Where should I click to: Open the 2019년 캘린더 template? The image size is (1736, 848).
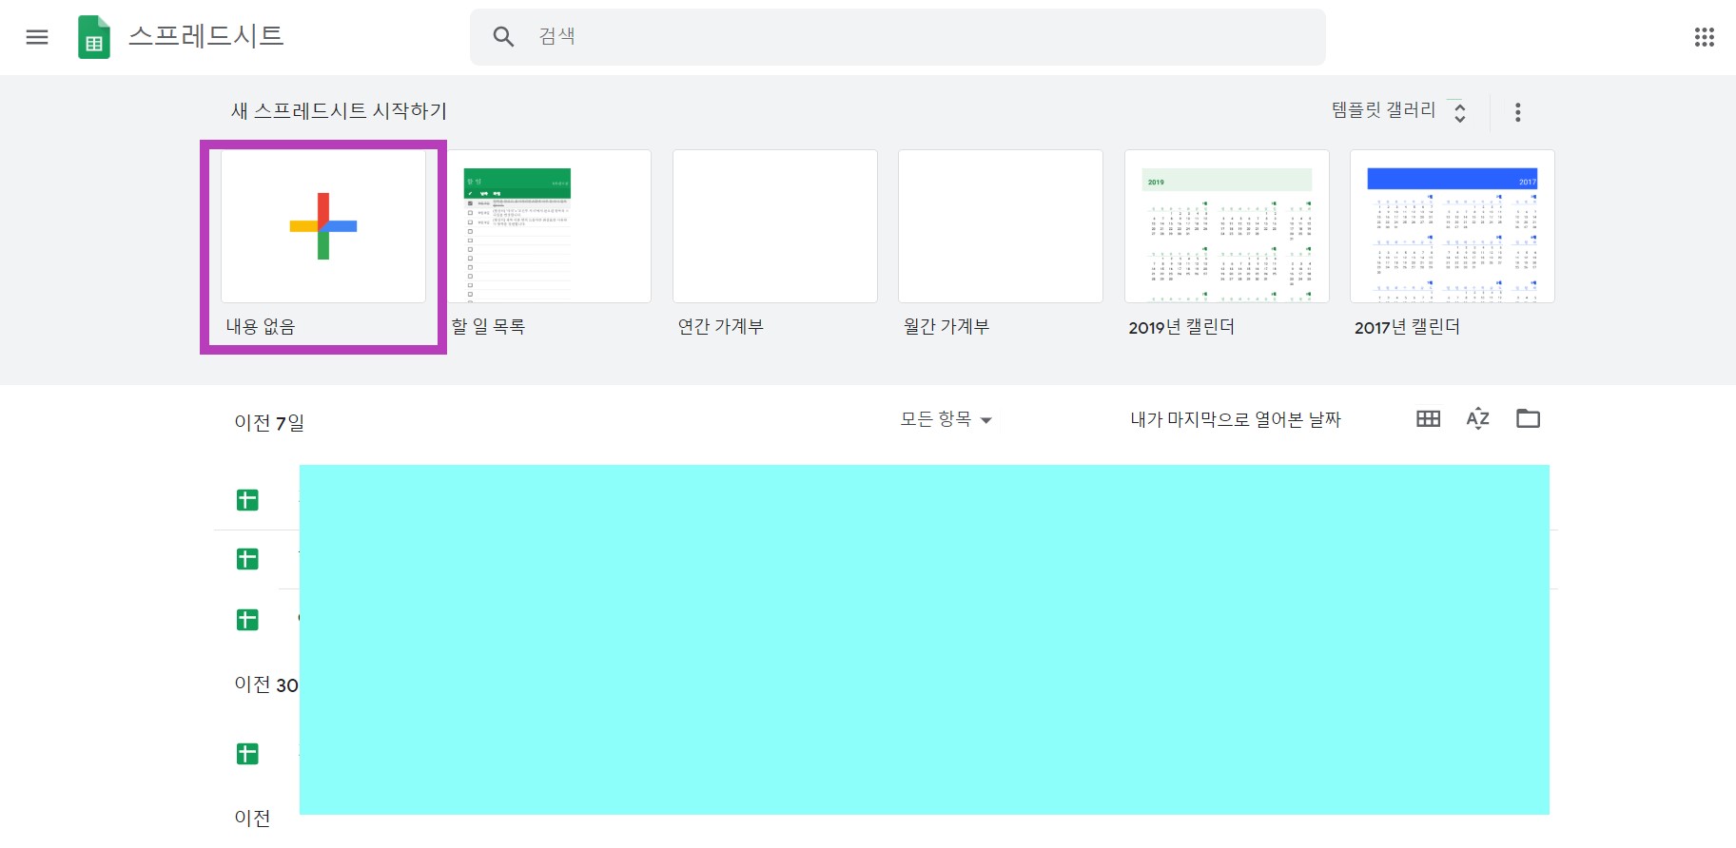click(x=1226, y=226)
